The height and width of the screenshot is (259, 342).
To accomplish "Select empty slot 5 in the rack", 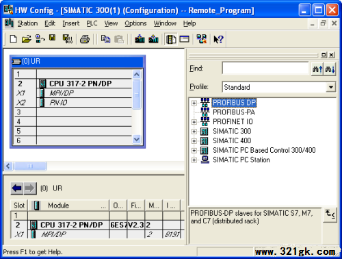I will pyautogui.click(x=73, y=131).
